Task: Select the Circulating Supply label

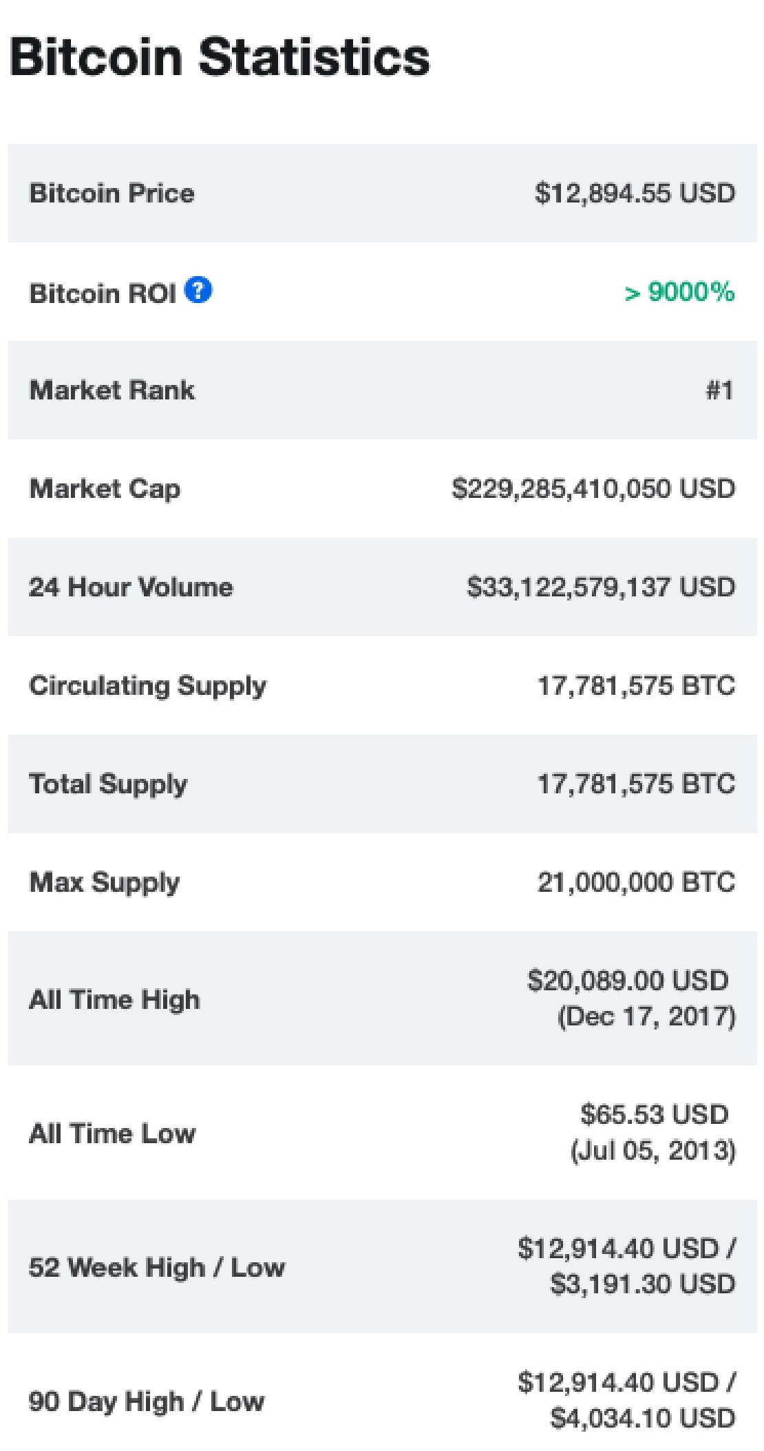Action: [147, 686]
